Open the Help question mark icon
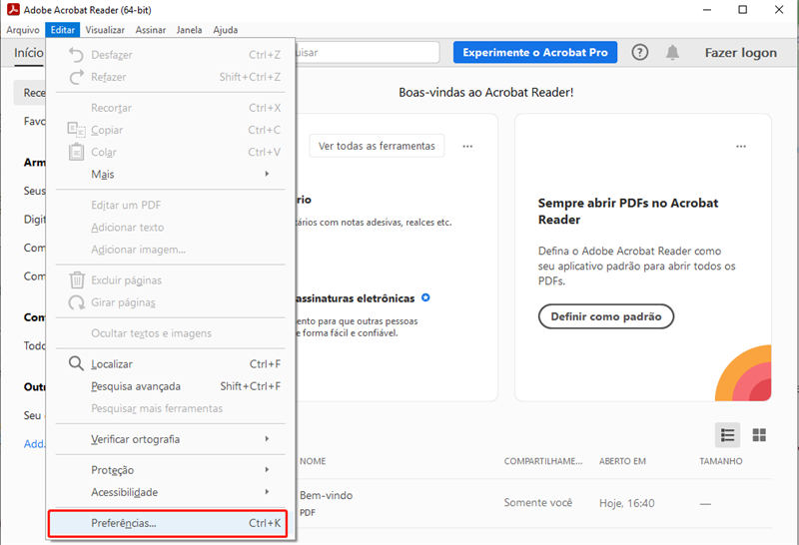The image size is (799, 545). (x=639, y=52)
